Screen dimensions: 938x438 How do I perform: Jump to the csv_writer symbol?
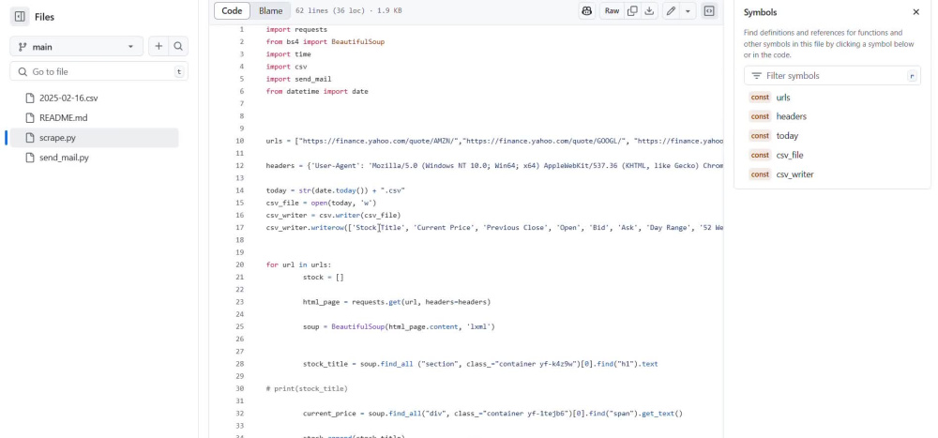pos(795,174)
